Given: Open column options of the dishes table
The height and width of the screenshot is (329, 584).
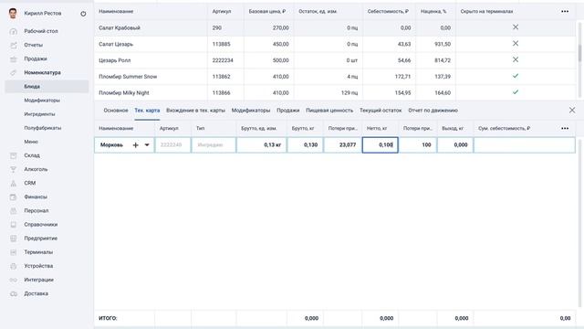Looking at the screenshot, I should pos(565,11).
